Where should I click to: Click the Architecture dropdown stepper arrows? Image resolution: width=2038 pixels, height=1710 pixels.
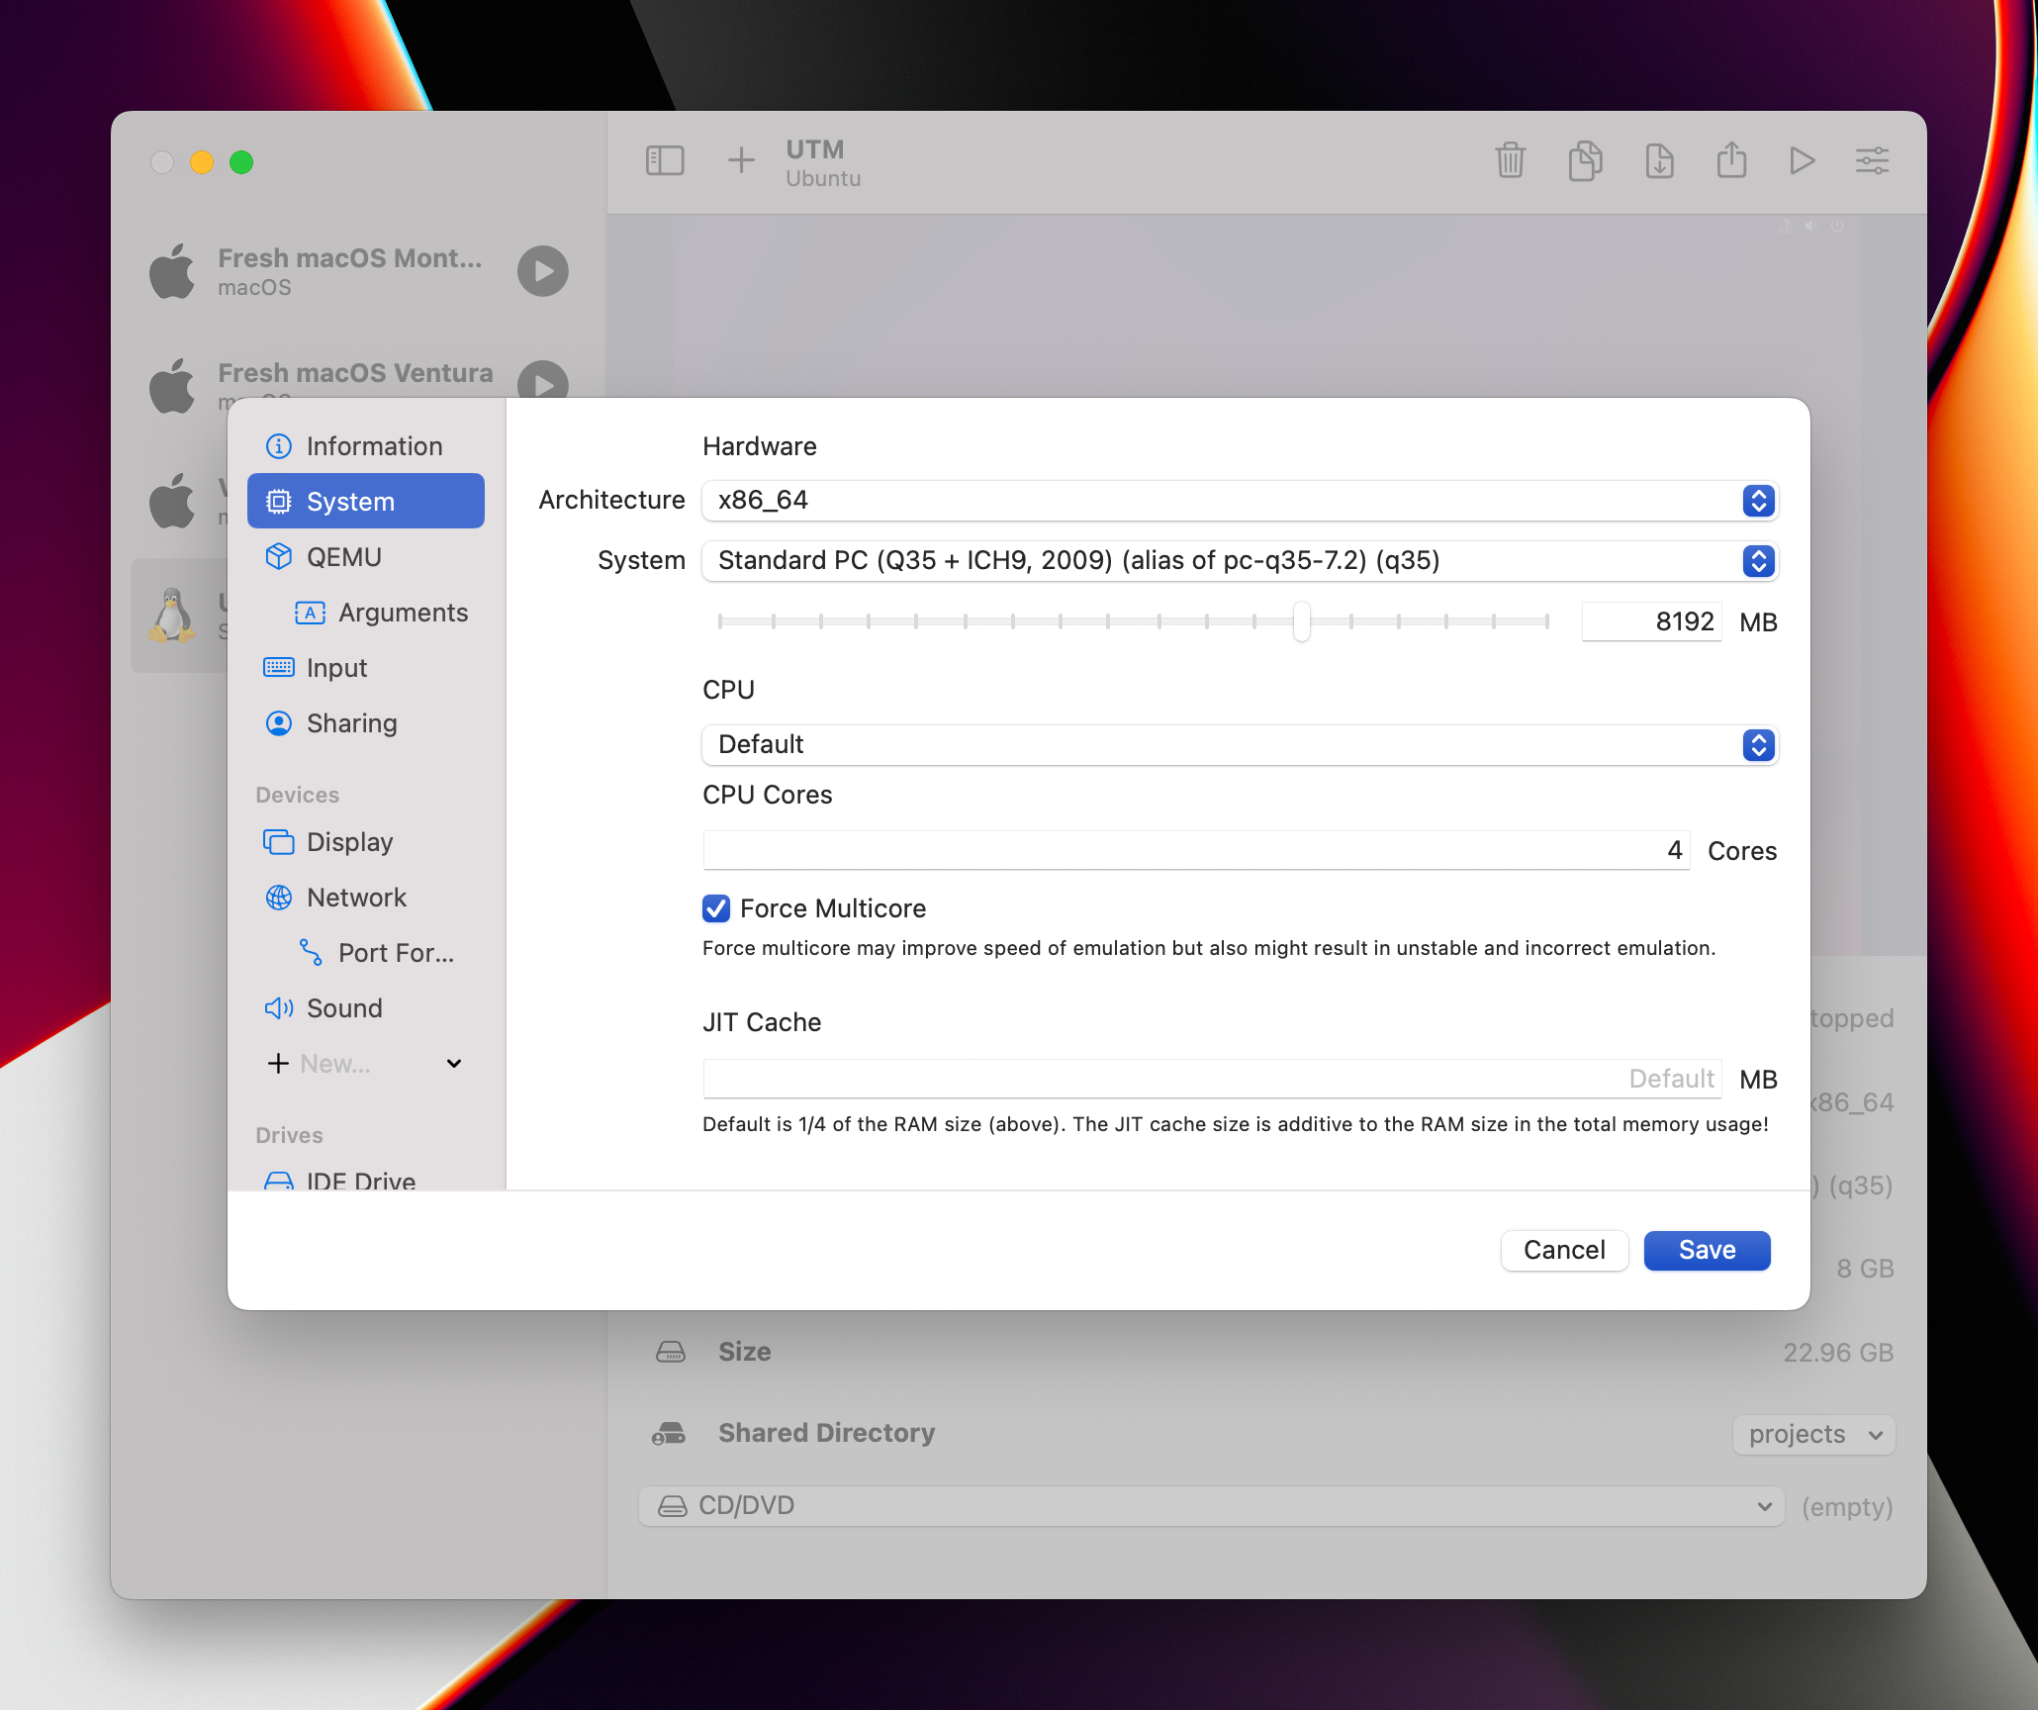tap(1758, 501)
